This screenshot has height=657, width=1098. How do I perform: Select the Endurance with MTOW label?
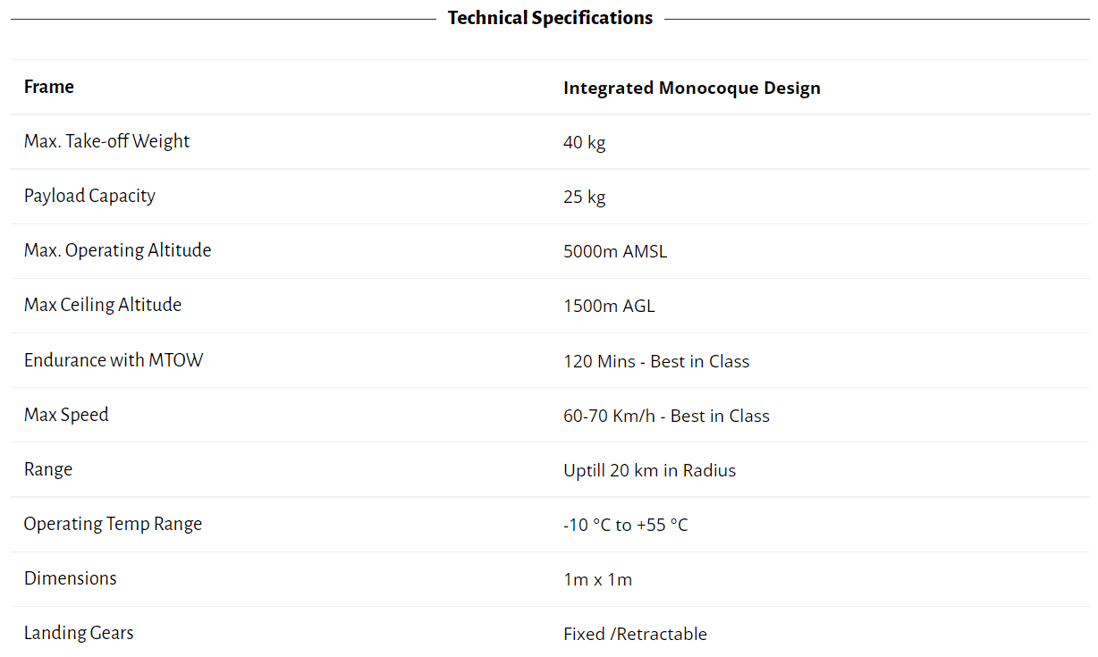[114, 360]
